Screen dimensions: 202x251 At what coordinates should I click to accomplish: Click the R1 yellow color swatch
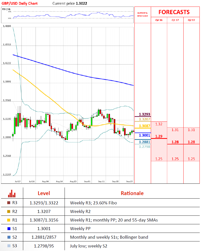[9, 220]
